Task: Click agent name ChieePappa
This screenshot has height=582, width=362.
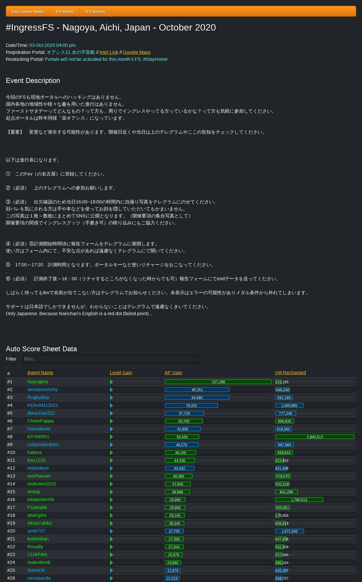Action: [41, 421]
